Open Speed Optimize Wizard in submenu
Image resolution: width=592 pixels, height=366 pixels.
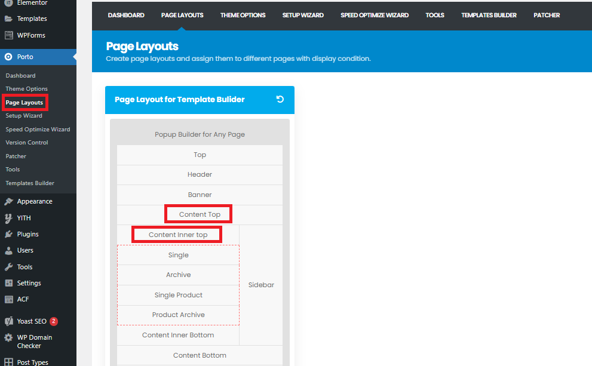coord(38,130)
